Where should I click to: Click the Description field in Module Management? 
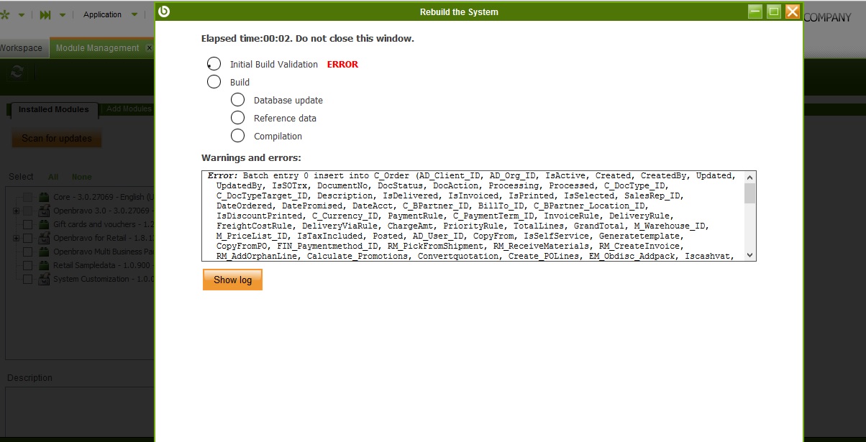click(x=80, y=411)
